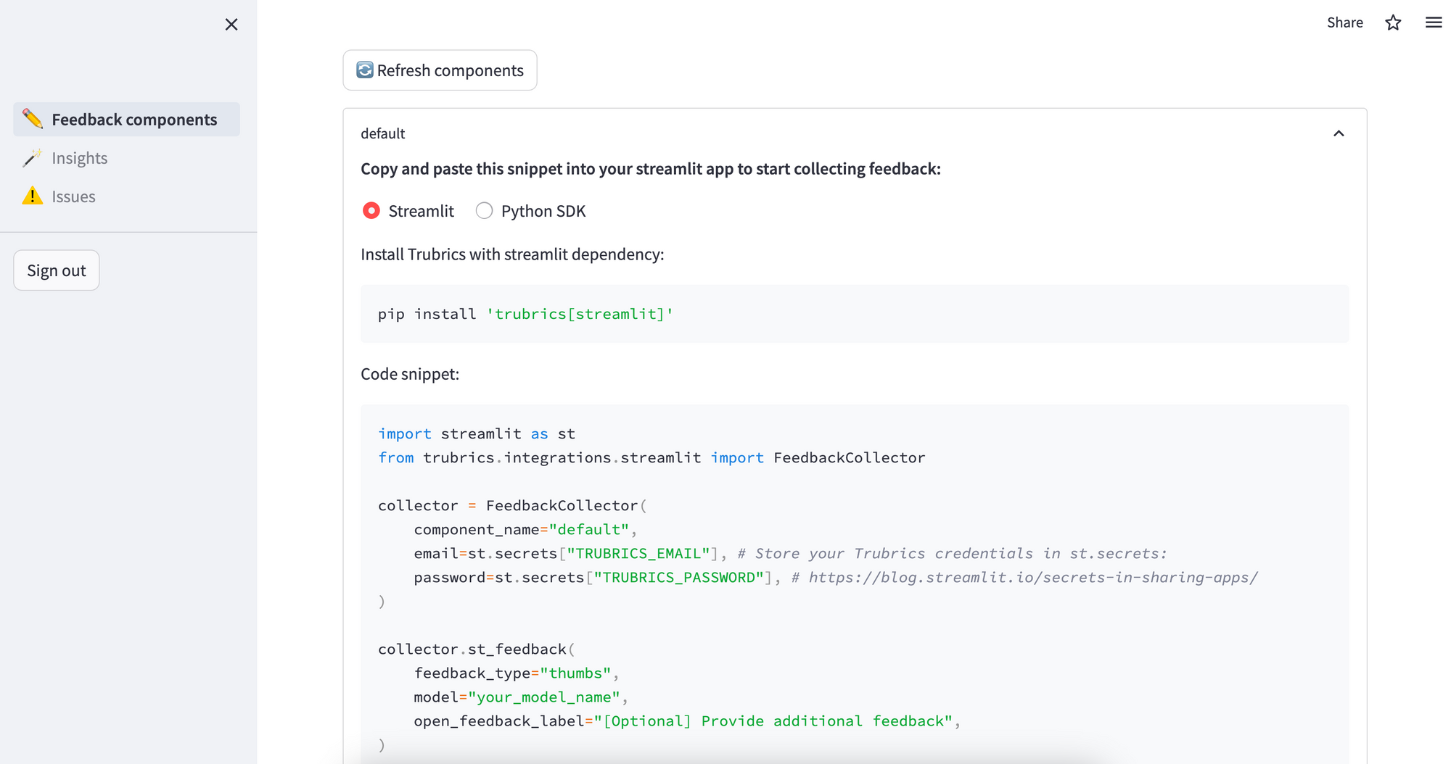This screenshot has height=764, width=1451.
Task: Open the Insights sidebar entry
Action: coord(79,157)
